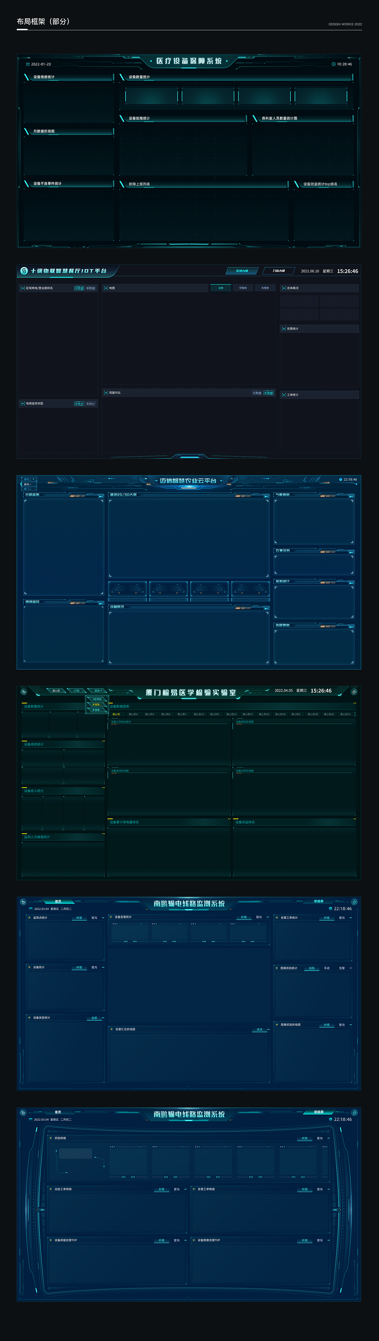Toggle 年统计 in 电用途饼状图 panel

[x=91, y=404]
